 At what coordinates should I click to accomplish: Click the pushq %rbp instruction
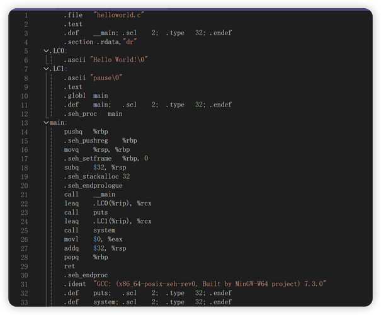(86, 132)
